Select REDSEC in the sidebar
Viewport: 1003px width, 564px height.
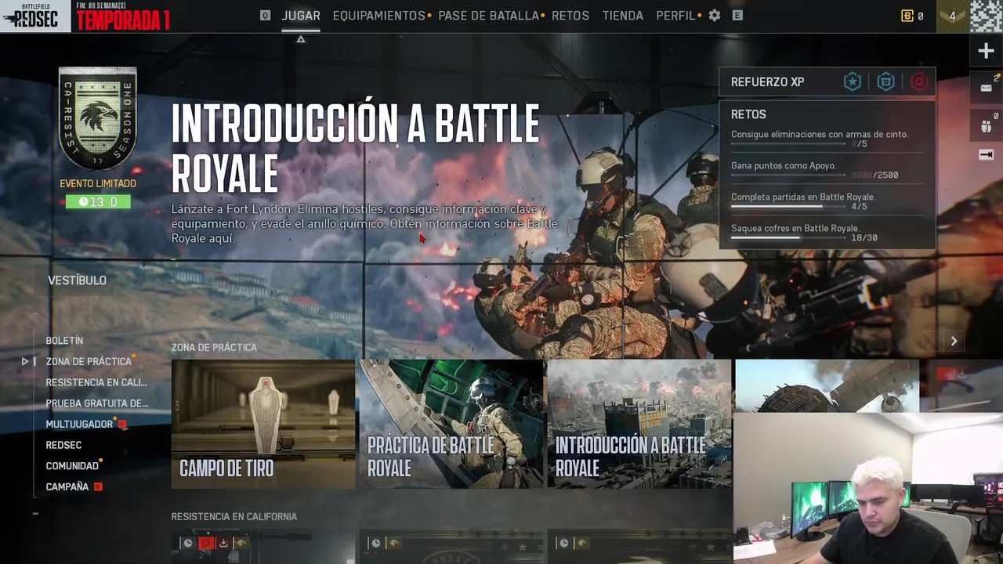63,445
